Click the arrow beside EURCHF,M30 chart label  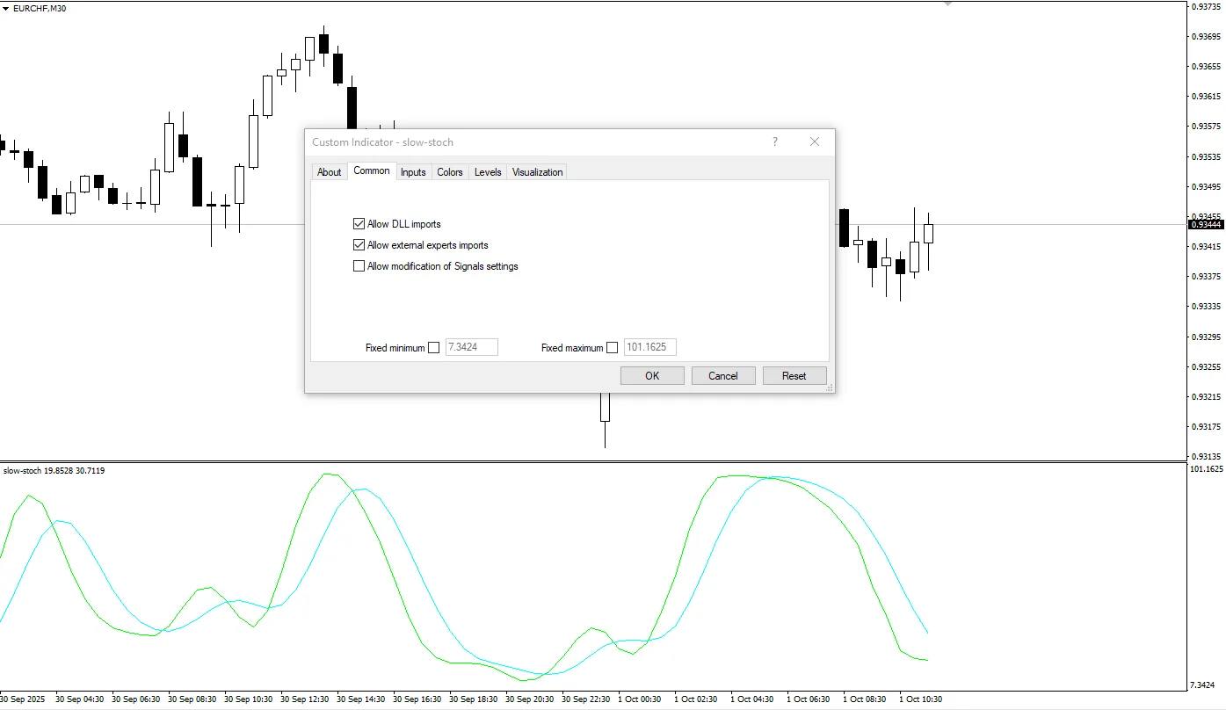coord(5,8)
